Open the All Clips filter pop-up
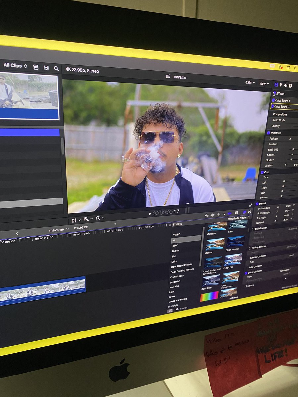Image resolution: width=298 pixels, height=397 pixels. click(x=16, y=66)
